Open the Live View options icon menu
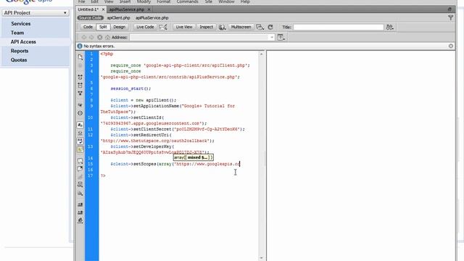This screenshot has height=261, width=464. pyautogui.click(x=281, y=37)
